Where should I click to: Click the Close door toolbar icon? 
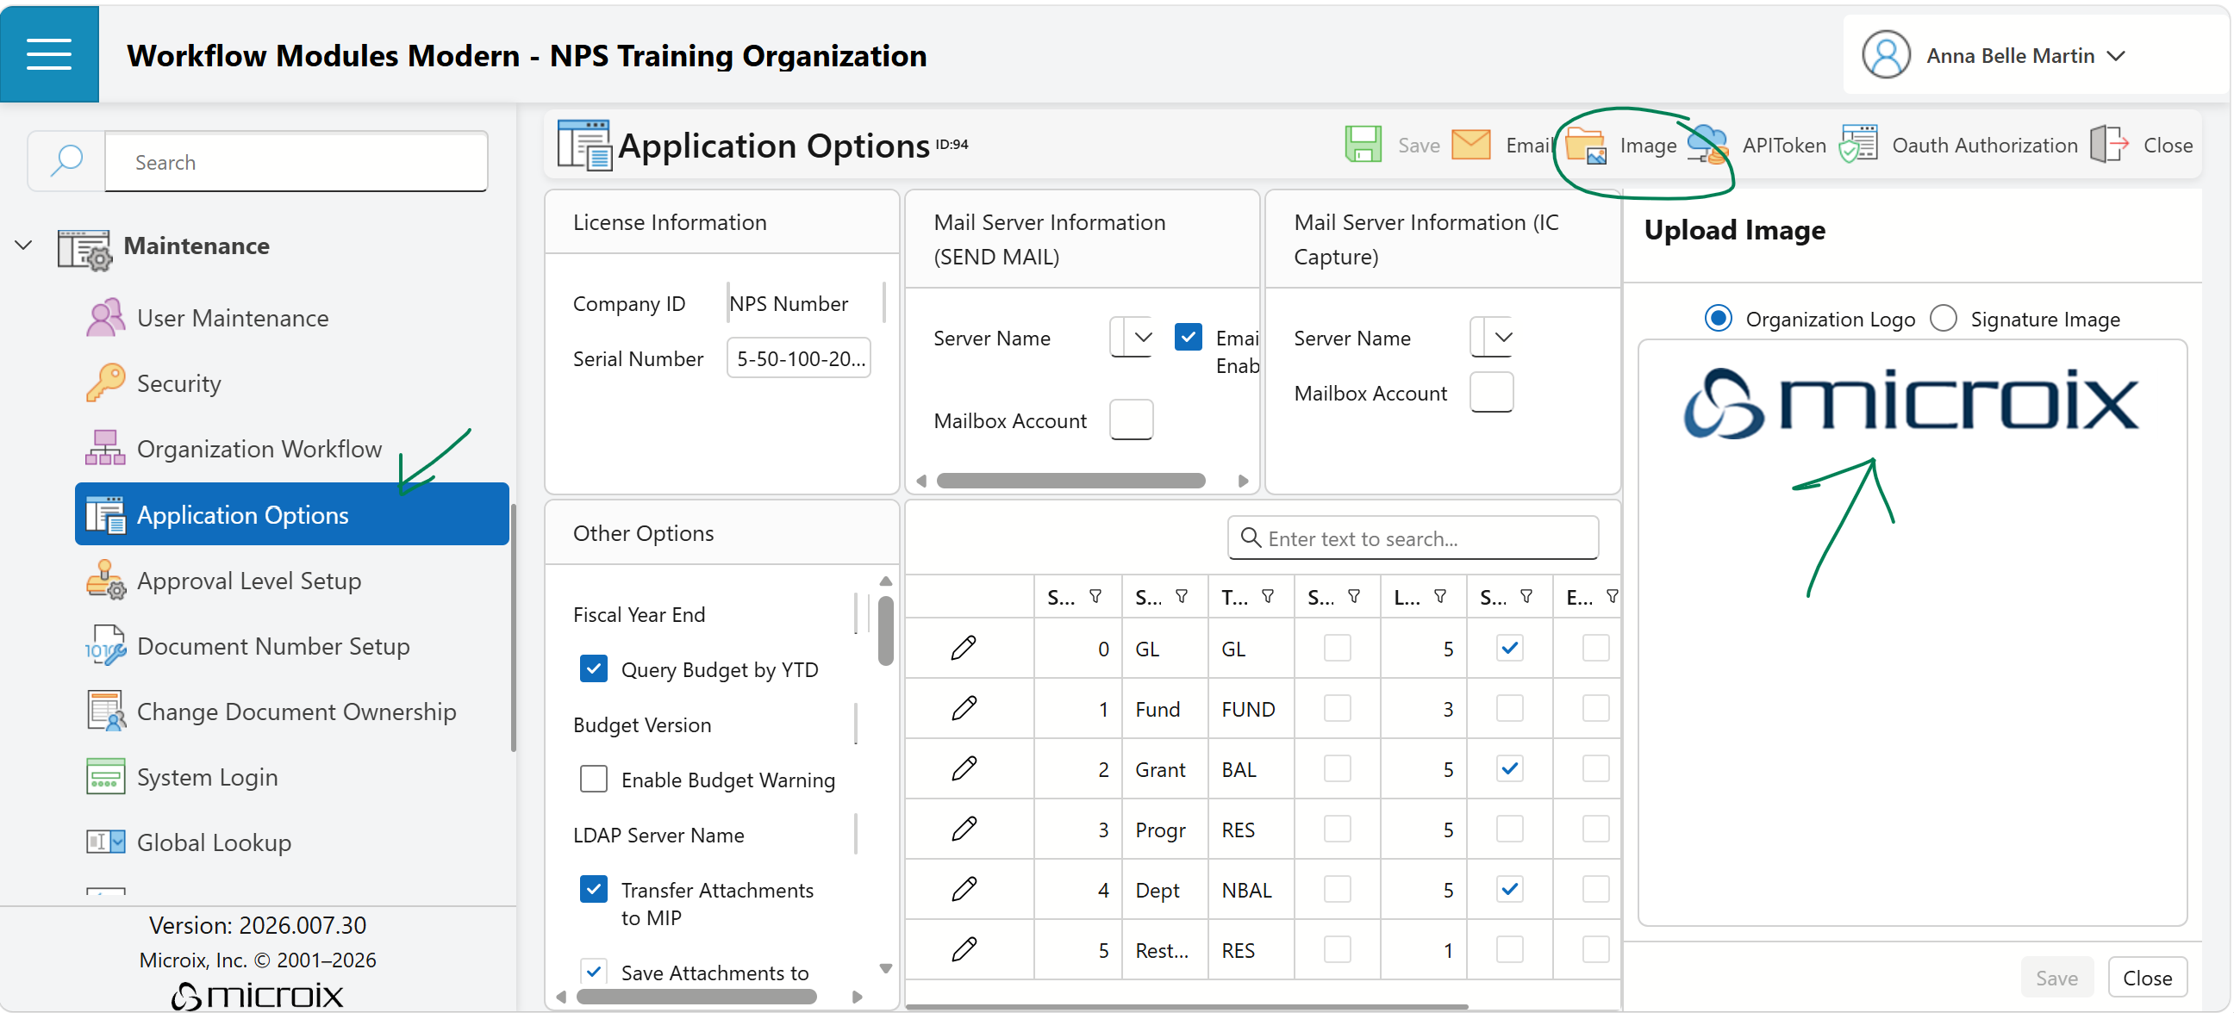[2109, 144]
